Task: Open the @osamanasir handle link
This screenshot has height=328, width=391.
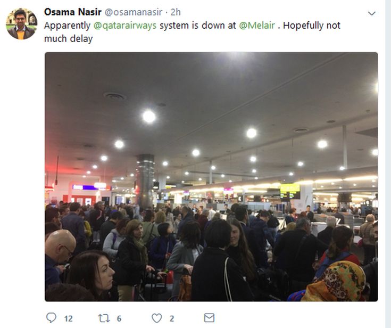Action: 134,12
